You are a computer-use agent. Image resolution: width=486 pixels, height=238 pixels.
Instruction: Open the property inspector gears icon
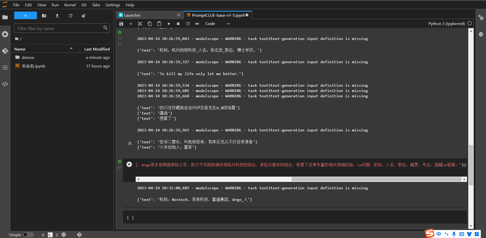click(481, 17)
